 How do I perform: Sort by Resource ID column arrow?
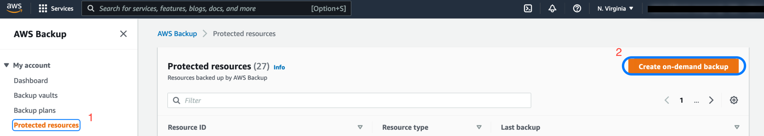click(360, 127)
